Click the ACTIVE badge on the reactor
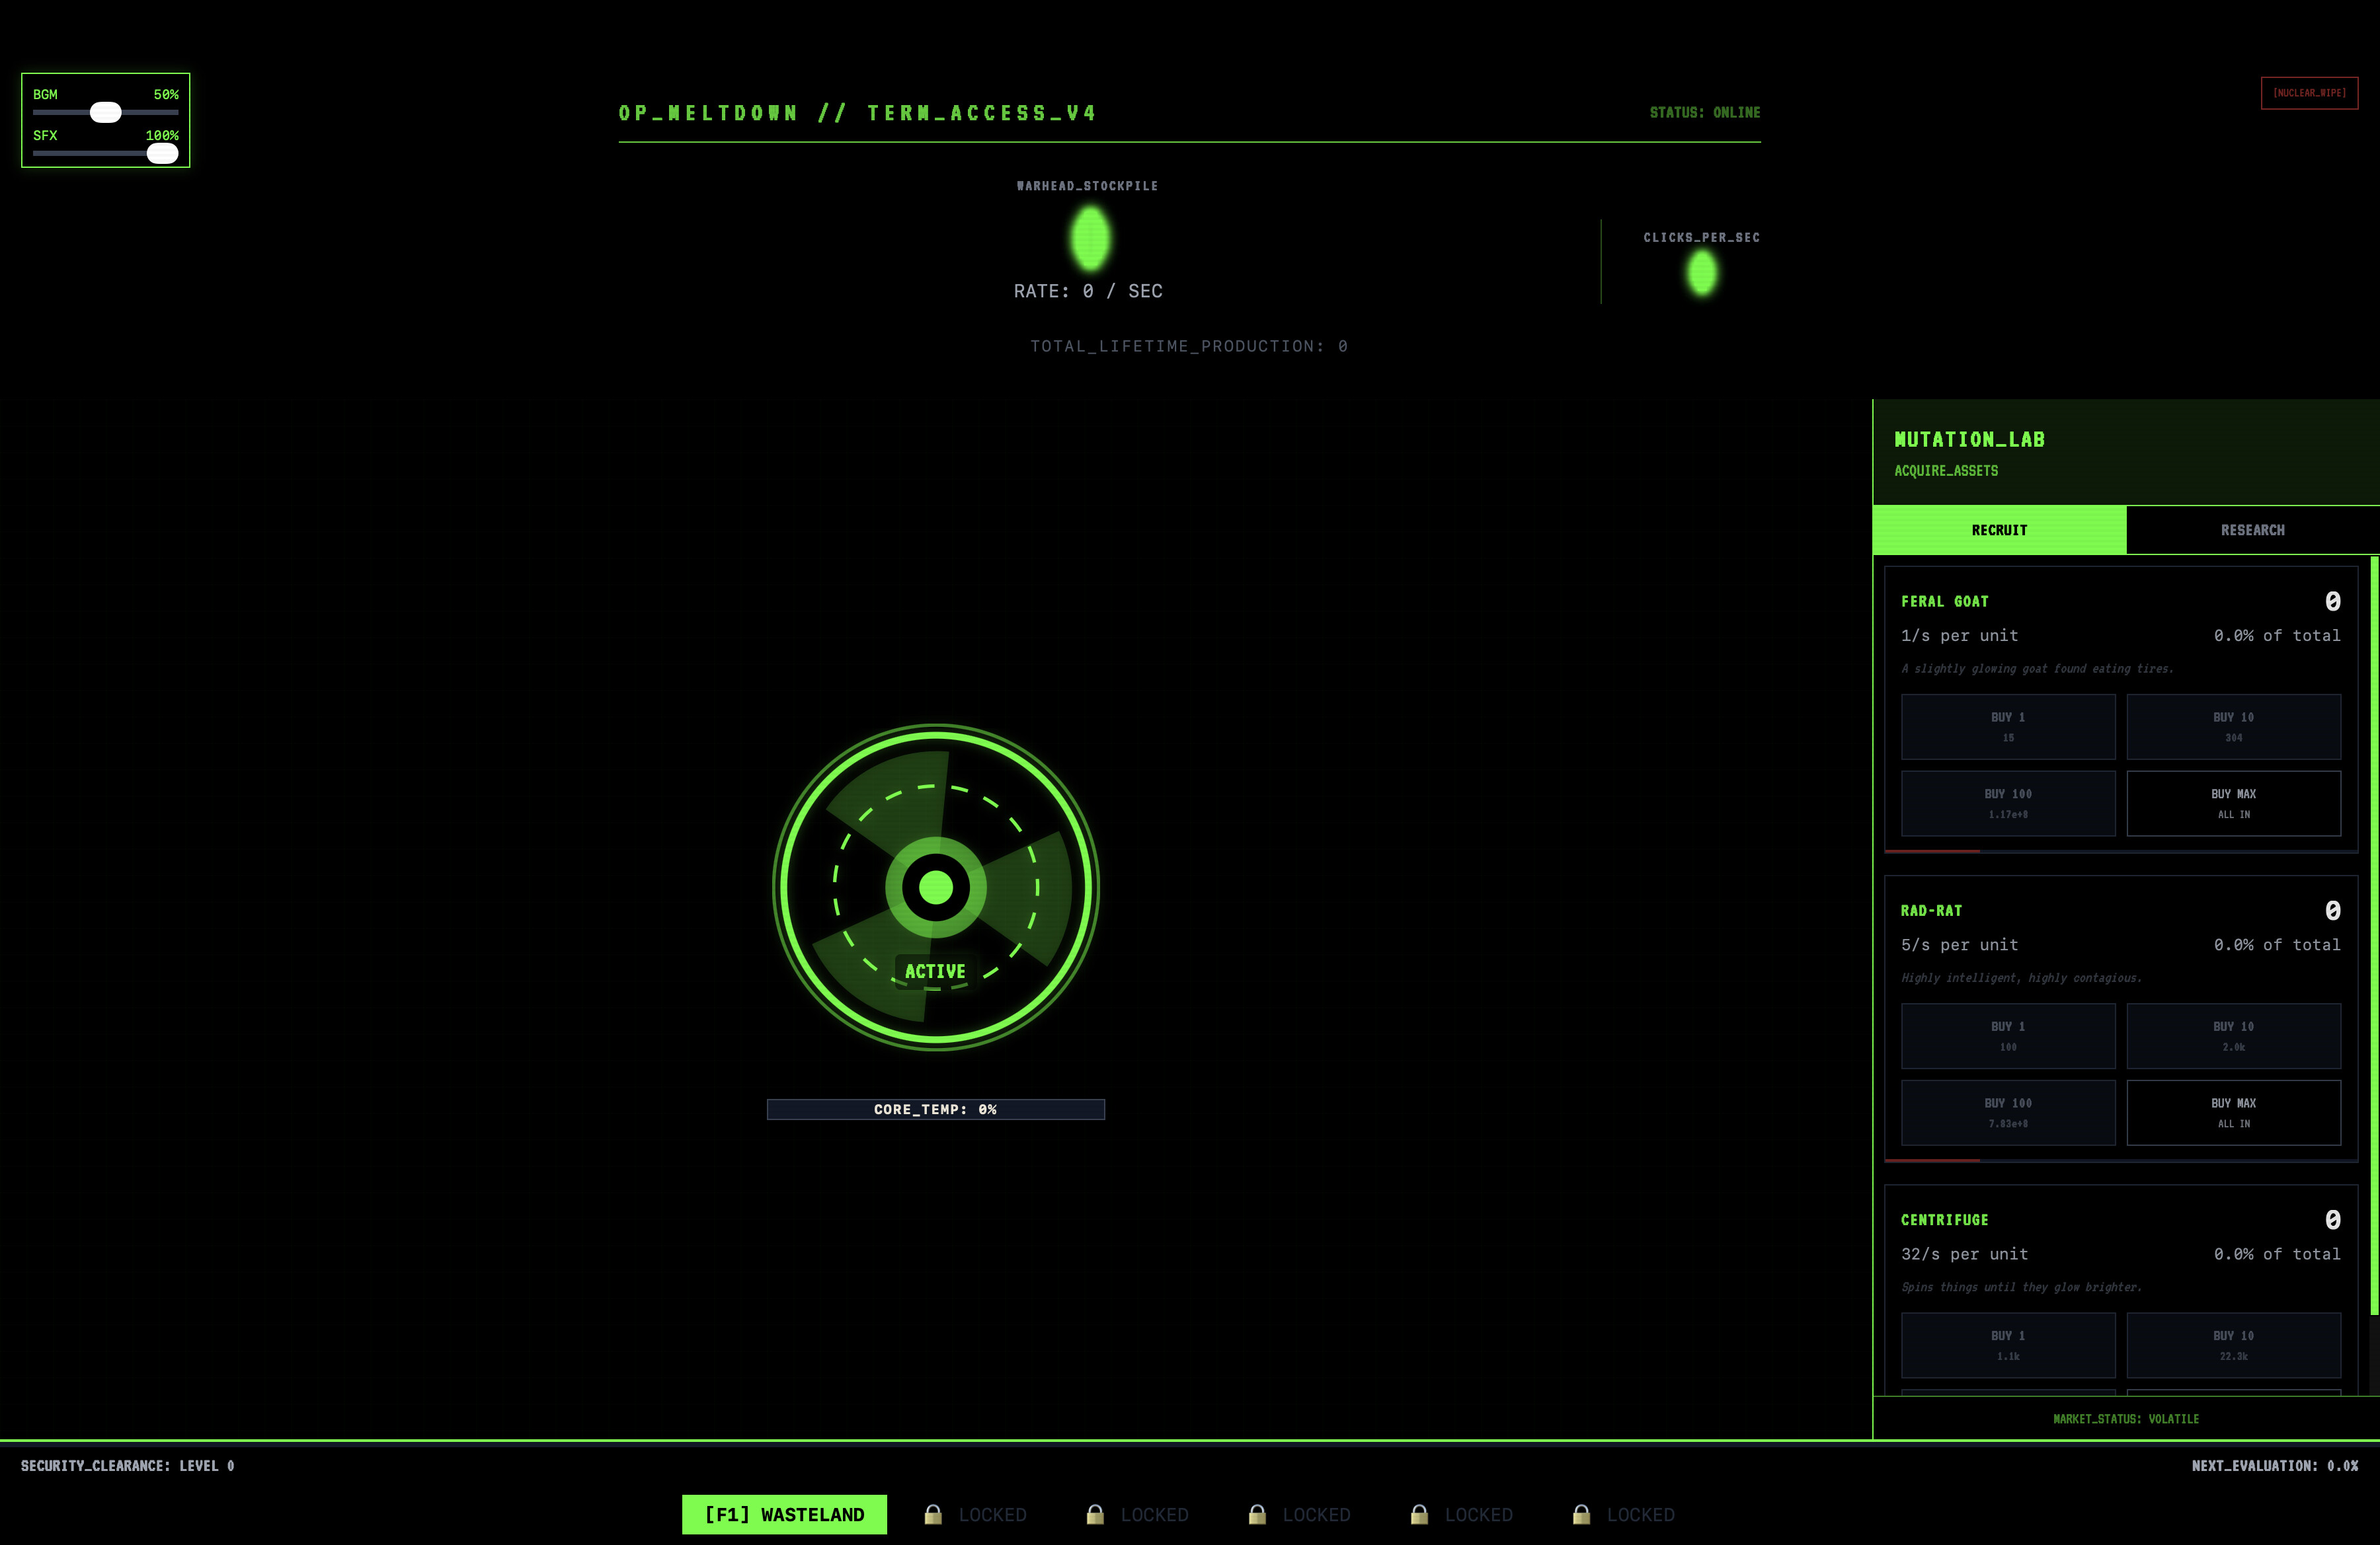 pyautogui.click(x=936, y=970)
